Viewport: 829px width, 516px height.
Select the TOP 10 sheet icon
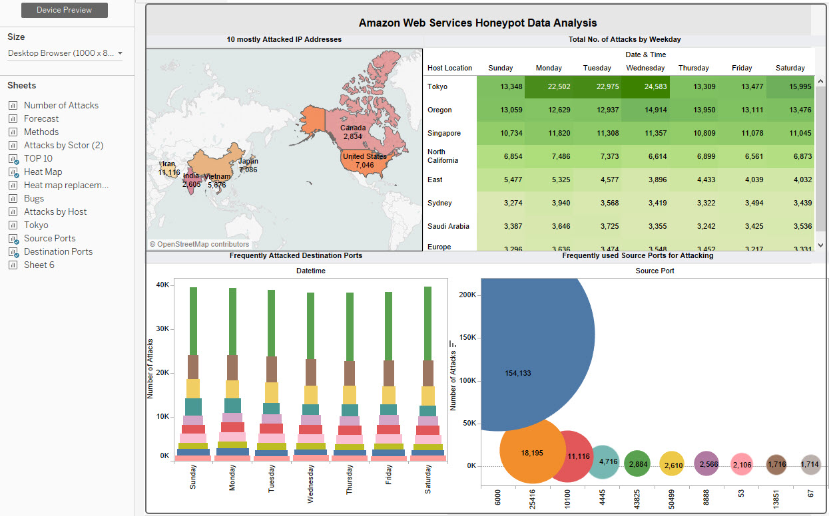(13, 159)
